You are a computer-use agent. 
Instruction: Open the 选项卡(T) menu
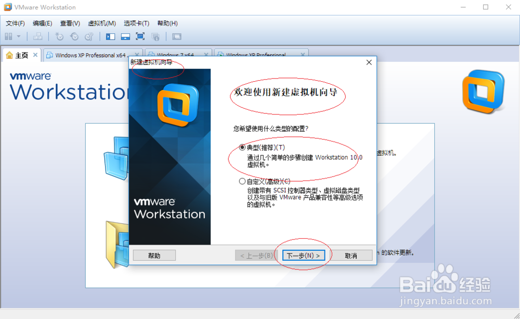[136, 23]
